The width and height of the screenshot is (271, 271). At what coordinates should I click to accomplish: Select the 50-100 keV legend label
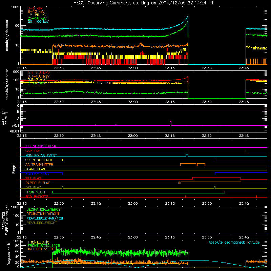pos(38,22)
